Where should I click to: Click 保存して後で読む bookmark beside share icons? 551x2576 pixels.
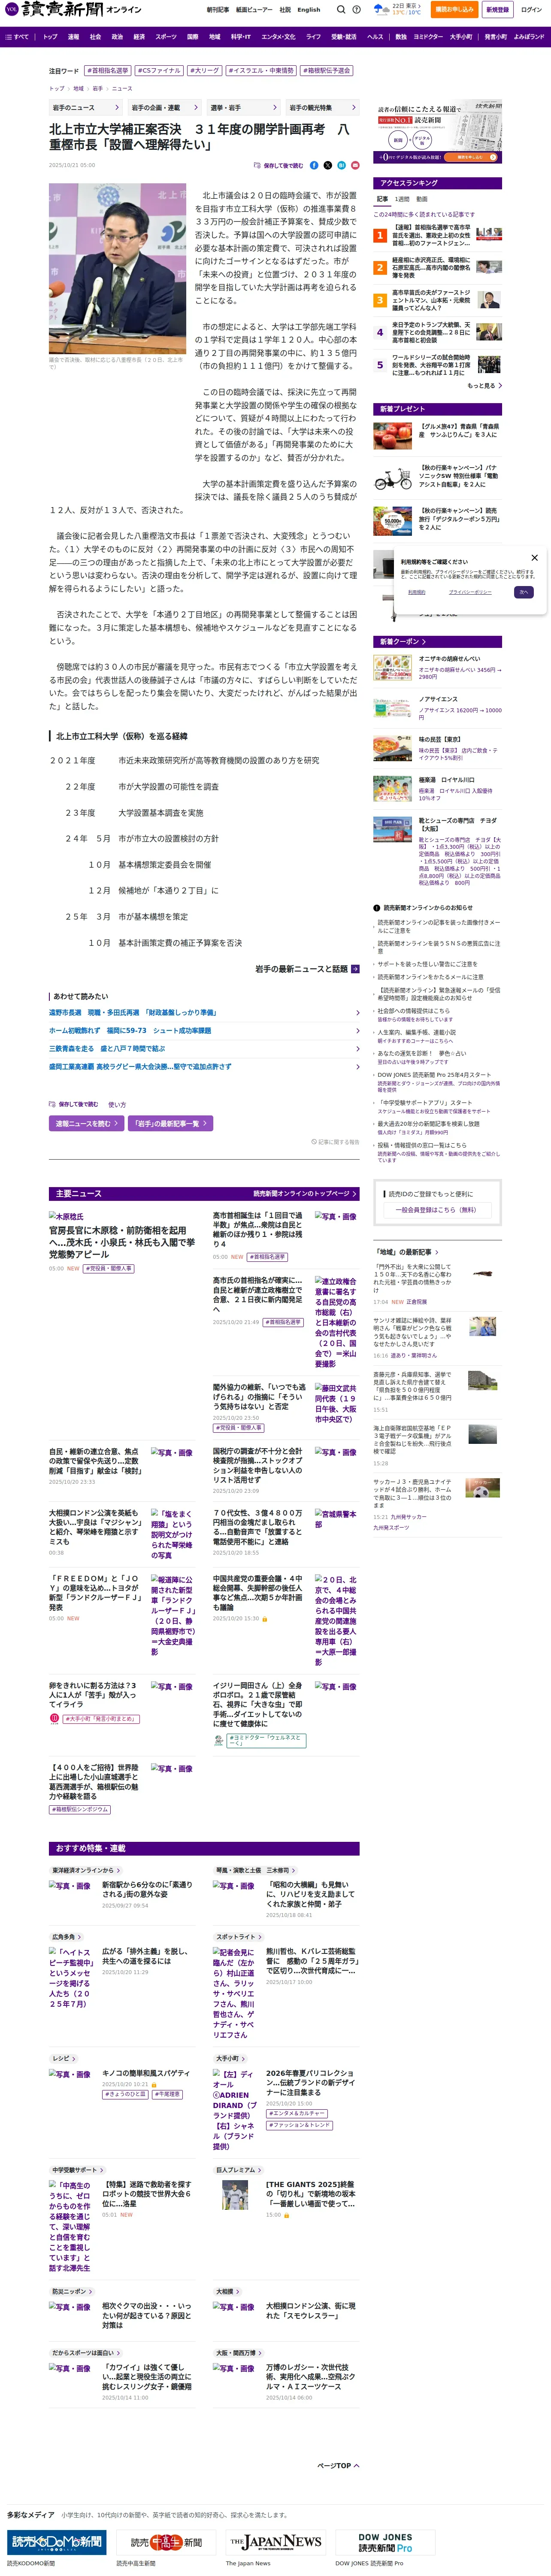(x=278, y=165)
